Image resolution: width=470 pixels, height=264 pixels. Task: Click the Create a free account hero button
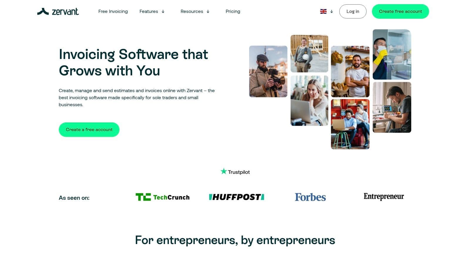pos(89,130)
